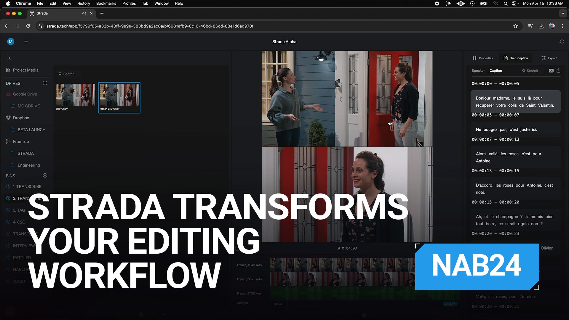Select the Speaker view tab
This screenshot has height=320, width=569.
click(478, 71)
